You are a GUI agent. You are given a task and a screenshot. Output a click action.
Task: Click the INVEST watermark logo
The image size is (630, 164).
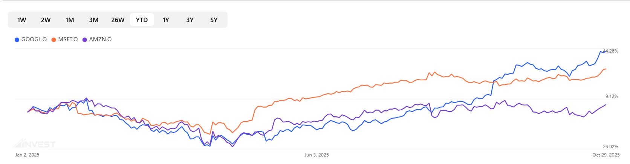tap(35, 144)
